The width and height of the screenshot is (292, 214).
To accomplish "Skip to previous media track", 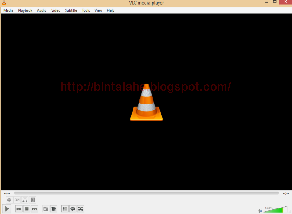I will coord(19,209).
